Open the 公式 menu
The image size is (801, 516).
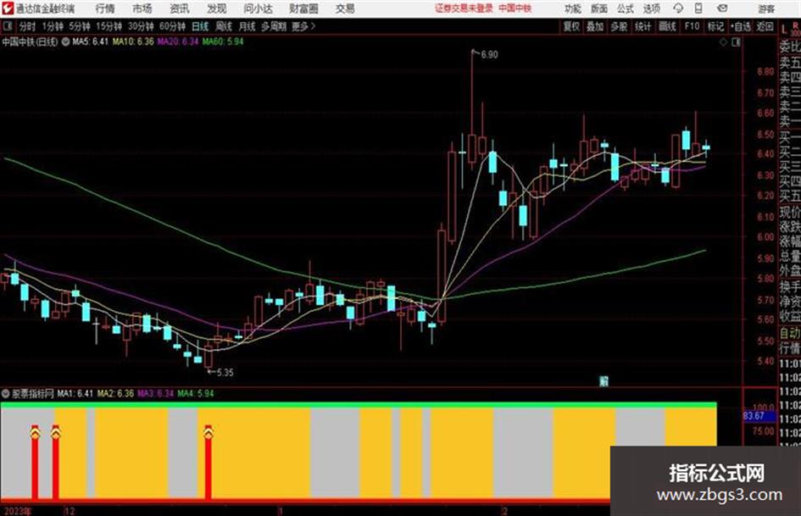tap(626, 8)
